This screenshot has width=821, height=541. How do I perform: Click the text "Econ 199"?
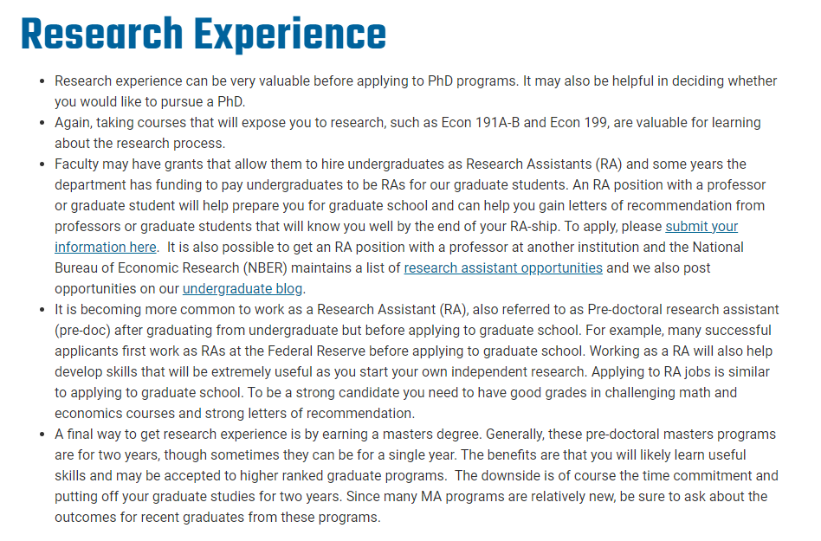point(579,122)
